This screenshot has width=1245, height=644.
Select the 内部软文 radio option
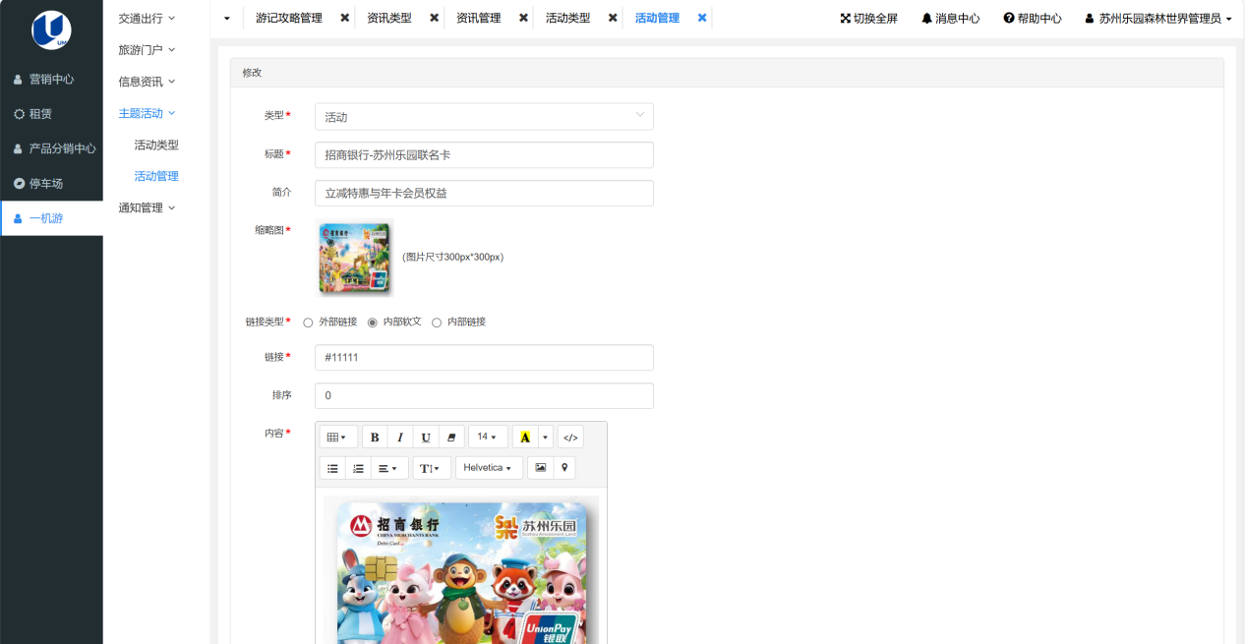pyautogui.click(x=373, y=322)
